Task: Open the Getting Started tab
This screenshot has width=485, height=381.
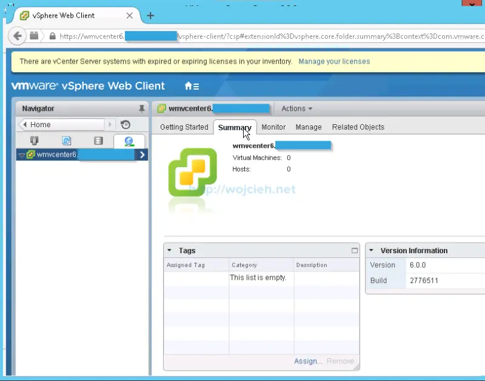Action: [184, 127]
